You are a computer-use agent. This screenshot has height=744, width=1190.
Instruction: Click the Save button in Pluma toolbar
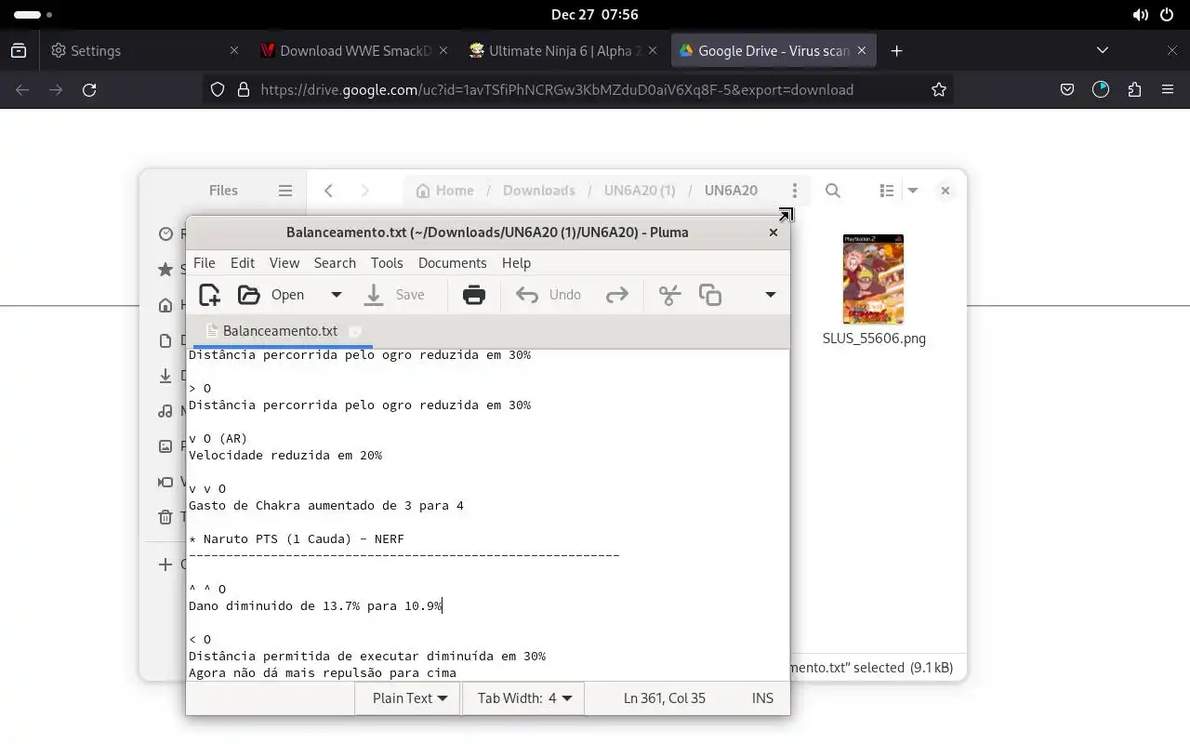394,295
